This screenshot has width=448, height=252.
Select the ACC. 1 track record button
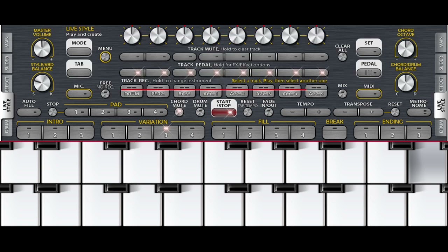tap(211, 91)
